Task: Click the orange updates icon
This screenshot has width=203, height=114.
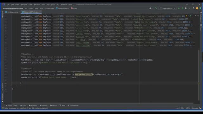Action: click(197, 8)
